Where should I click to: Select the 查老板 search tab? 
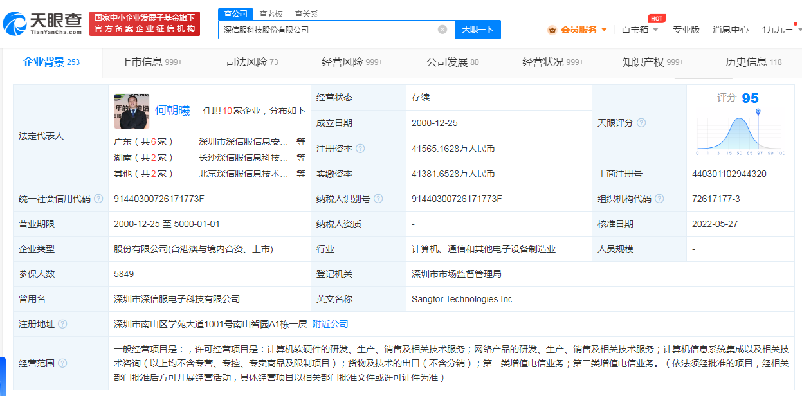(271, 14)
